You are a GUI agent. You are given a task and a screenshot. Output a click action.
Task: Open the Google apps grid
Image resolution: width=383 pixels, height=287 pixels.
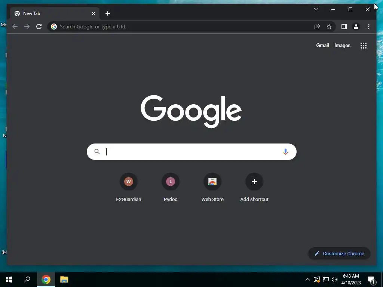point(364,45)
